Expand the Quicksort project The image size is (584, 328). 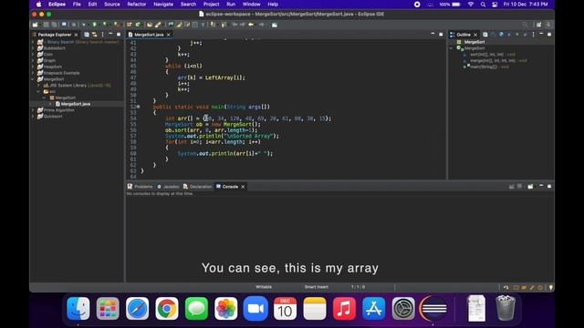click(33, 117)
